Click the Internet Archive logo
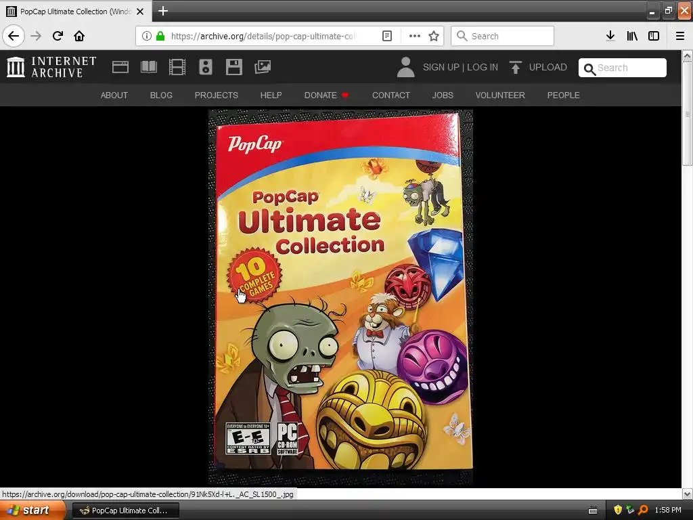 click(x=51, y=67)
